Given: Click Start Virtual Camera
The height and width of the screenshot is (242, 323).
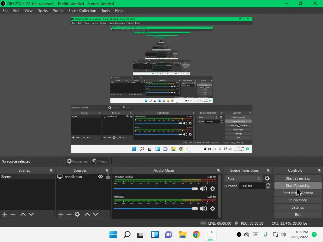Looking at the screenshot, I should [x=298, y=193].
